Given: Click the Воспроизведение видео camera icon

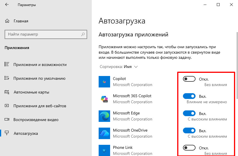Looking at the screenshot, I should (x=7, y=119).
